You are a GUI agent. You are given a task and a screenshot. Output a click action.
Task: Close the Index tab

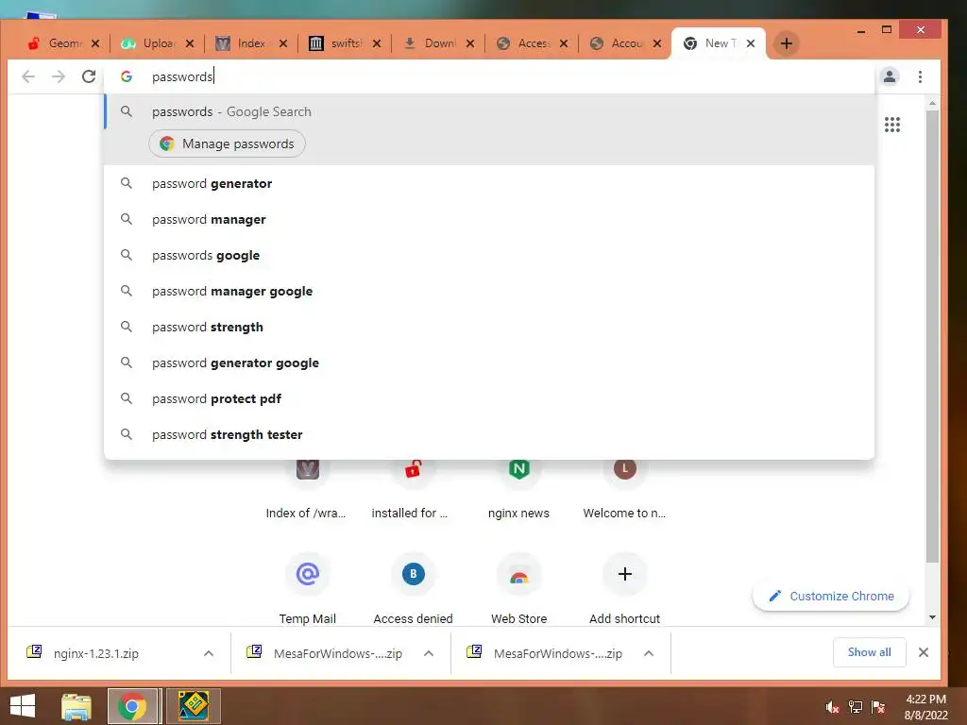[x=283, y=43]
